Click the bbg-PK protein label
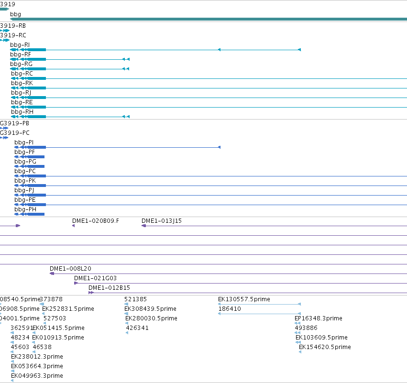Viewport: 407px width, 383px height. [25, 181]
